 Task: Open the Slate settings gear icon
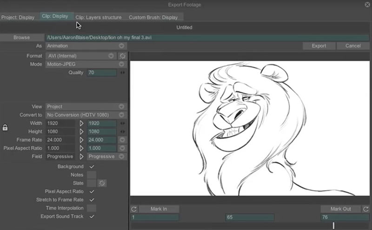102,183
